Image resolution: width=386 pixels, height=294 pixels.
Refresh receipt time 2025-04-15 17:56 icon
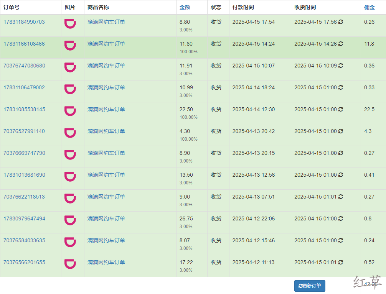[341, 22]
